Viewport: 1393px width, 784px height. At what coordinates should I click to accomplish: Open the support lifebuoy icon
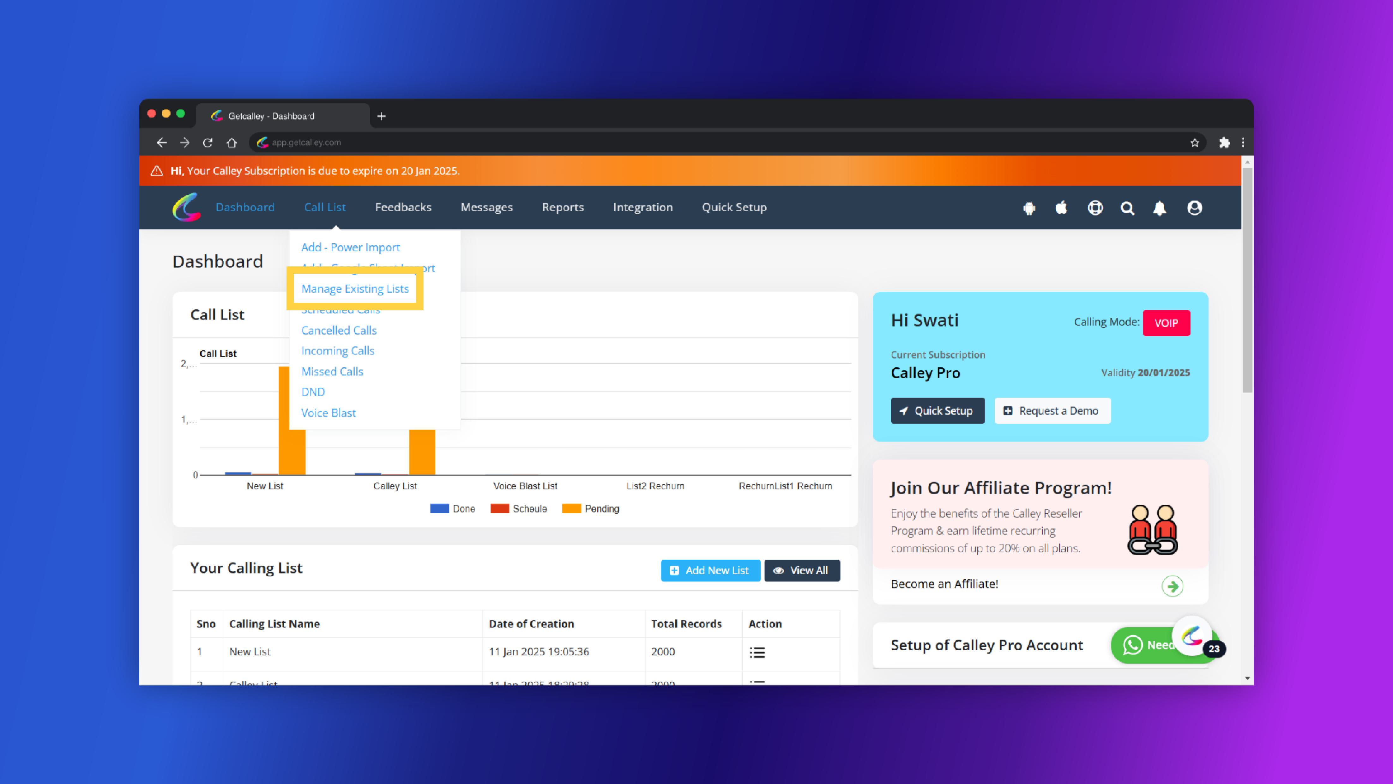point(1095,208)
